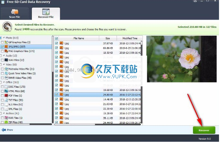Sort by the Modified Time column header
220x142 pixels.
click(130, 38)
